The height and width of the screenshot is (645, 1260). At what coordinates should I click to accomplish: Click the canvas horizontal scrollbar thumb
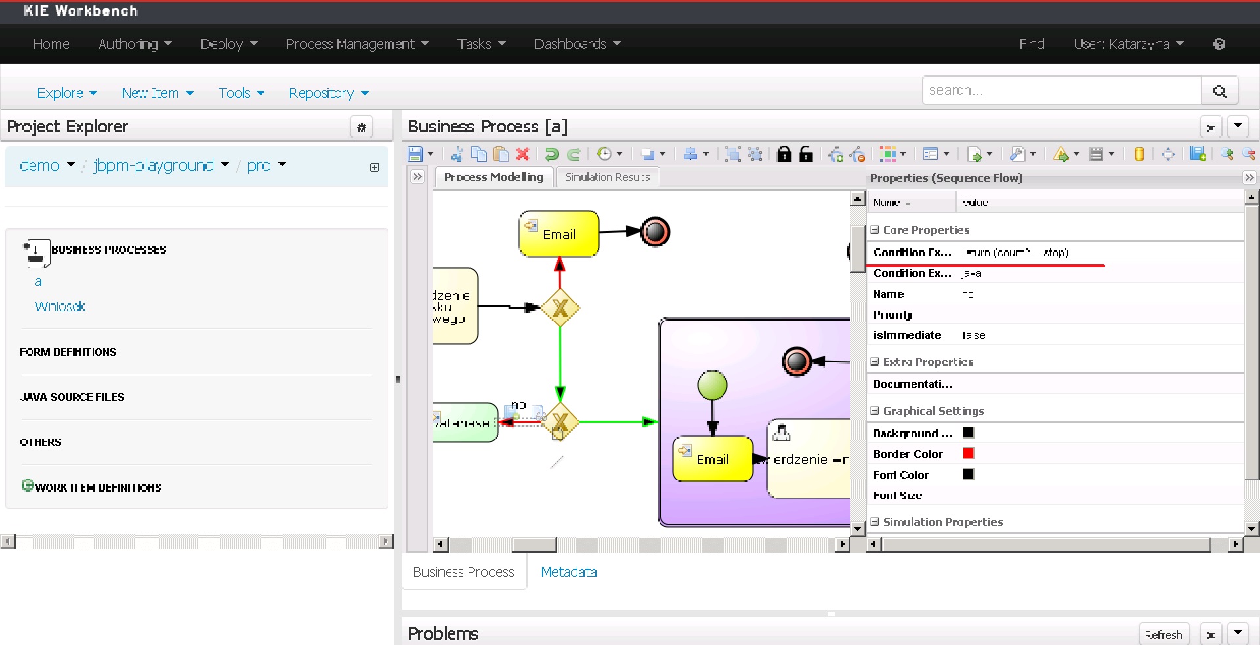coord(534,545)
